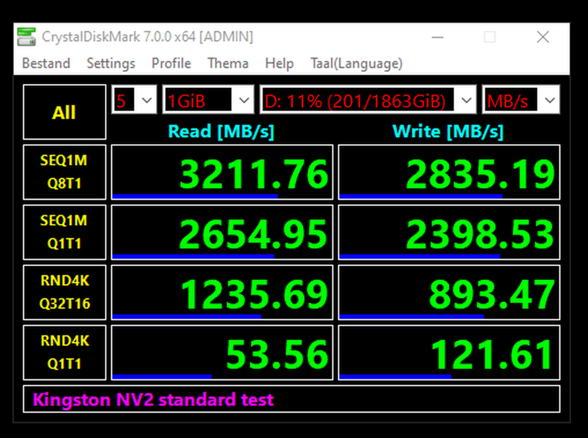
Task: Start the RND4K Q1T1 test
Action: 64,352
